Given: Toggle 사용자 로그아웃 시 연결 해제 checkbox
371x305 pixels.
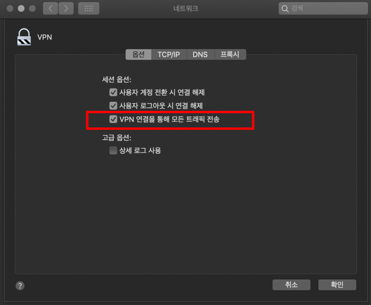Looking at the screenshot, I should 113,106.
